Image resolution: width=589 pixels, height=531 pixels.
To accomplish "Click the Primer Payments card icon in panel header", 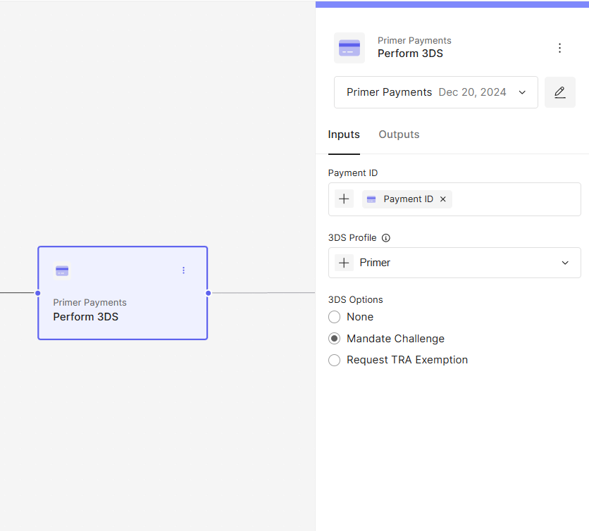I will 349,48.
